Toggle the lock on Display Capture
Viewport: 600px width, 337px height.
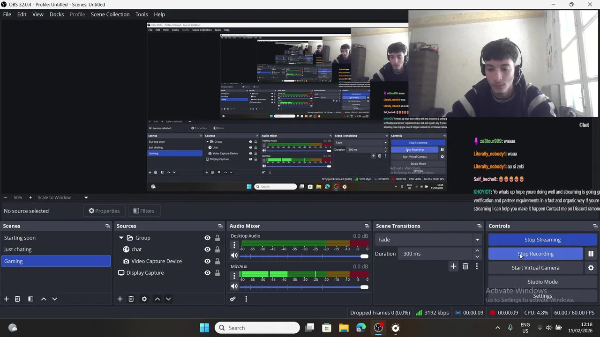click(217, 273)
